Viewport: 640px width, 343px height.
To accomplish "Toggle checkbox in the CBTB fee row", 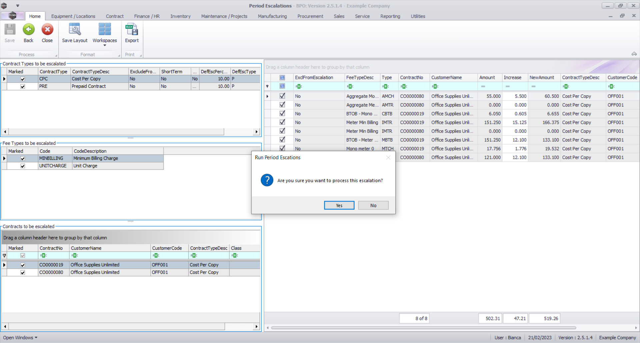I will pyautogui.click(x=282, y=114).
